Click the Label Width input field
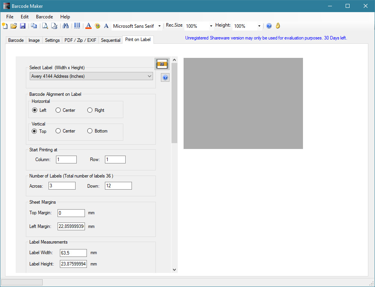The height and width of the screenshot is (287, 375). 73,253
